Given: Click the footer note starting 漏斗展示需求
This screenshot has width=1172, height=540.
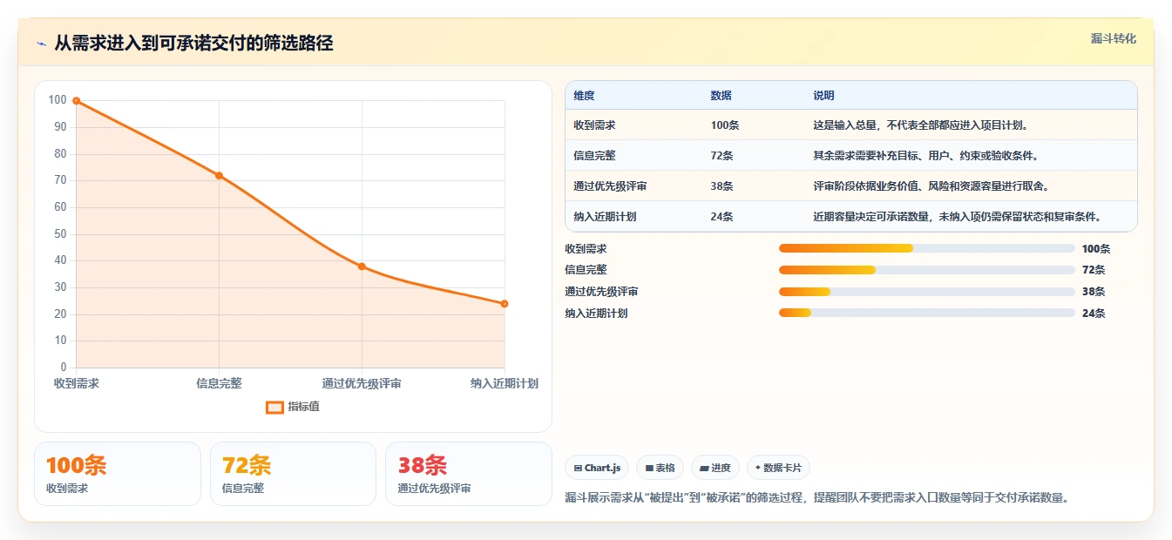Looking at the screenshot, I should pyautogui.click(x=817, y=498).
